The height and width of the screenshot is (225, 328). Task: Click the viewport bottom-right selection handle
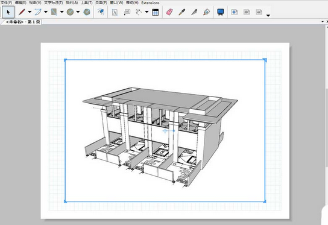(265, 201)
